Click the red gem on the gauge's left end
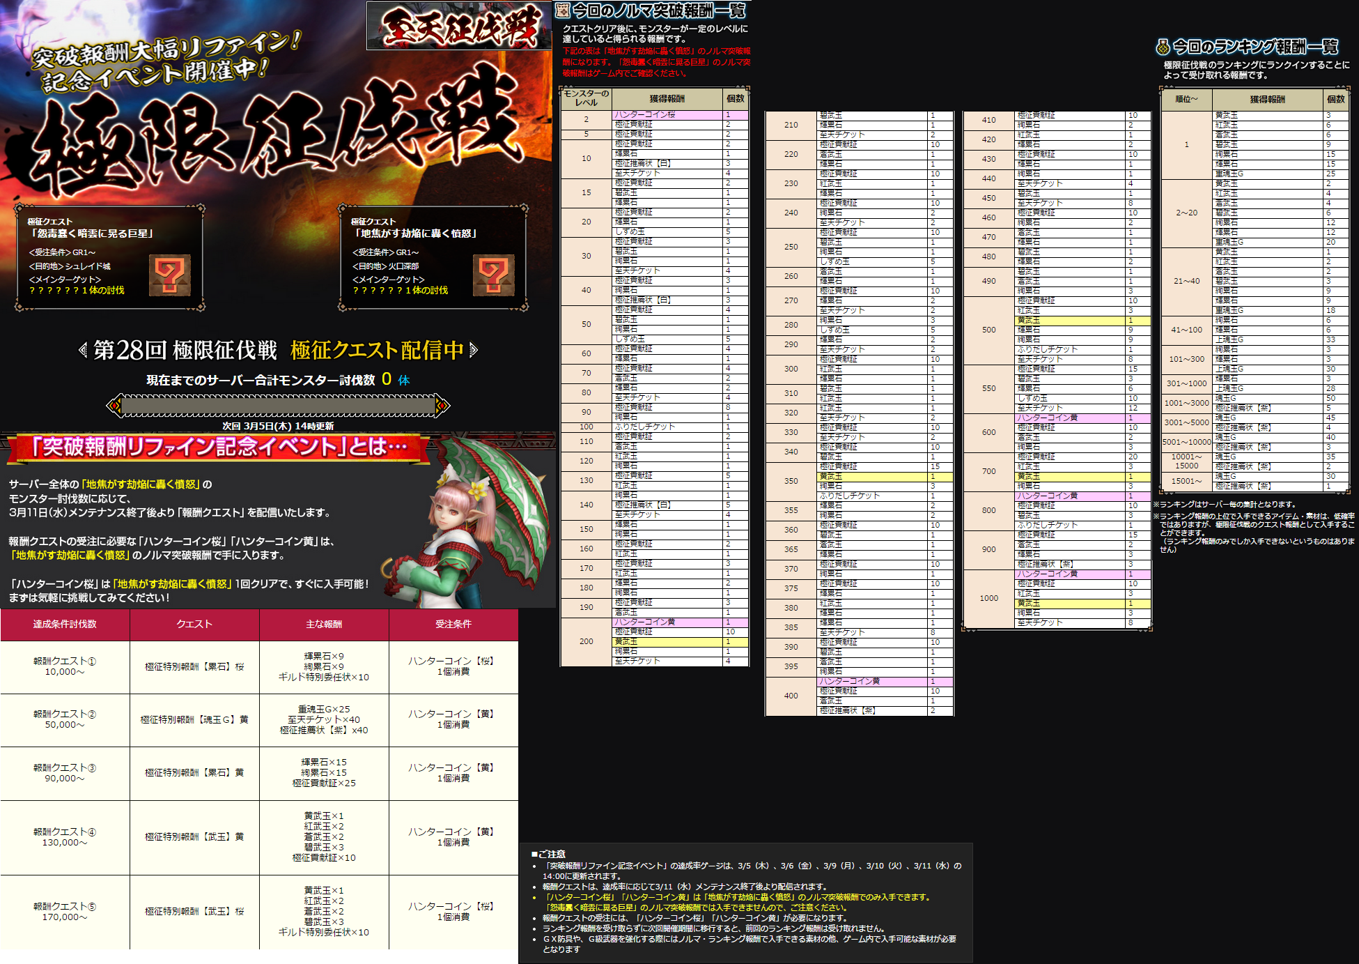This screenshot has height=964, width=1359. coord(116,405)
